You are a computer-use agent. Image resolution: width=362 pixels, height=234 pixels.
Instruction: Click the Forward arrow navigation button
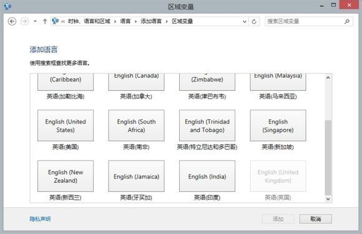24,21
